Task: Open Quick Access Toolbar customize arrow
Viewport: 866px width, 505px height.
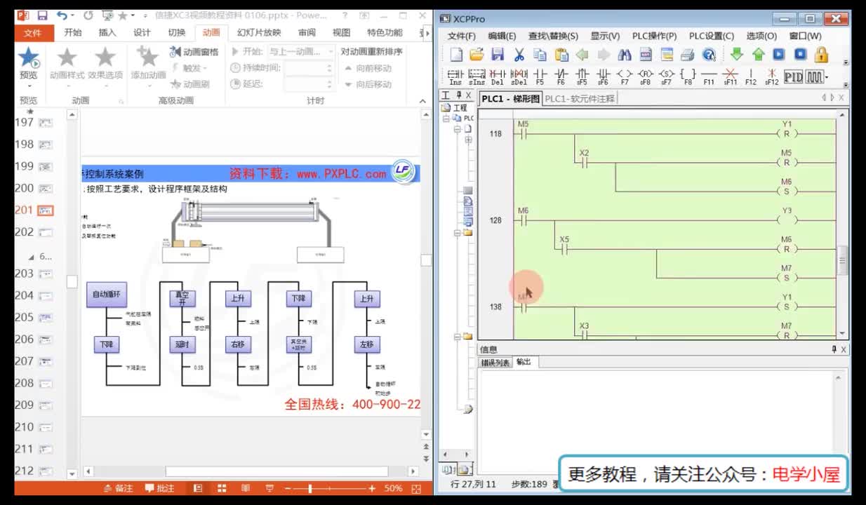Action: coord(145,15)
